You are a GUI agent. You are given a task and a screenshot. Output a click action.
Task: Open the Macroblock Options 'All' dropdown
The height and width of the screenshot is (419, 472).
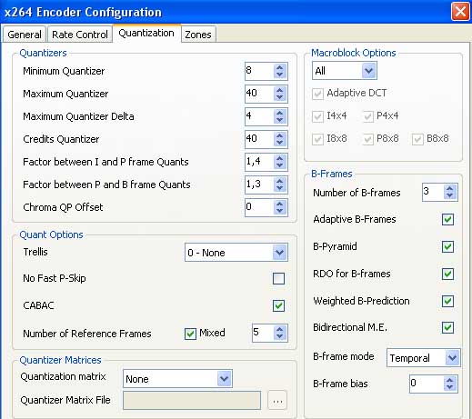coord(345,71)
